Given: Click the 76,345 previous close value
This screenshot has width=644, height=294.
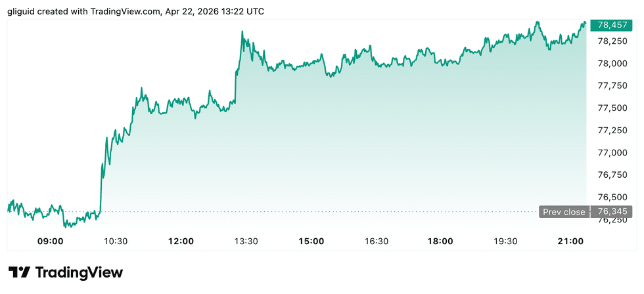Looking at the screenshot, I should point(611,212).
